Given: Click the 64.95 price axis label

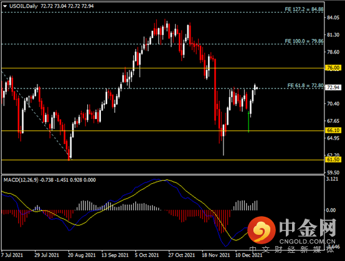Looking at the screenshot, I should point(333,138).
